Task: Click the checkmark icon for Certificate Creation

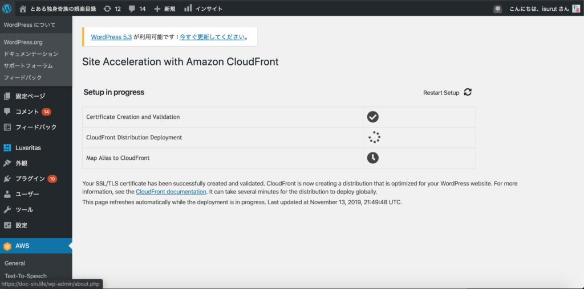Action: click(x=373, y=117)
